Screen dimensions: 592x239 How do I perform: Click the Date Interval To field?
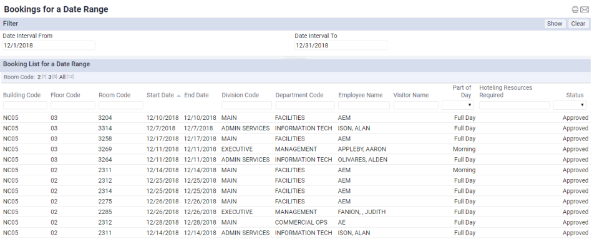coord(341,46)
